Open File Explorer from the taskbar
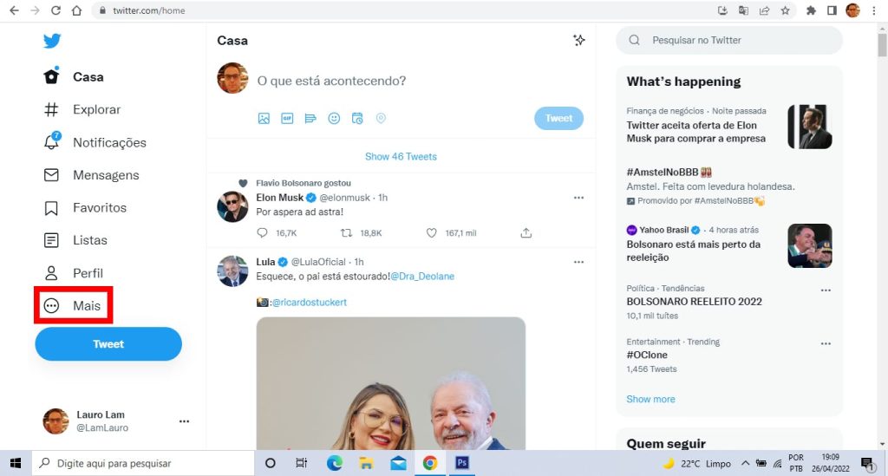Image resolution: width=888 pixels, height=476 pixels. pos(367,464)
